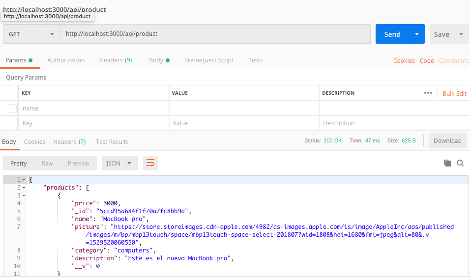Switch to Preview view
470x277 pixels.
coord(79,163)
